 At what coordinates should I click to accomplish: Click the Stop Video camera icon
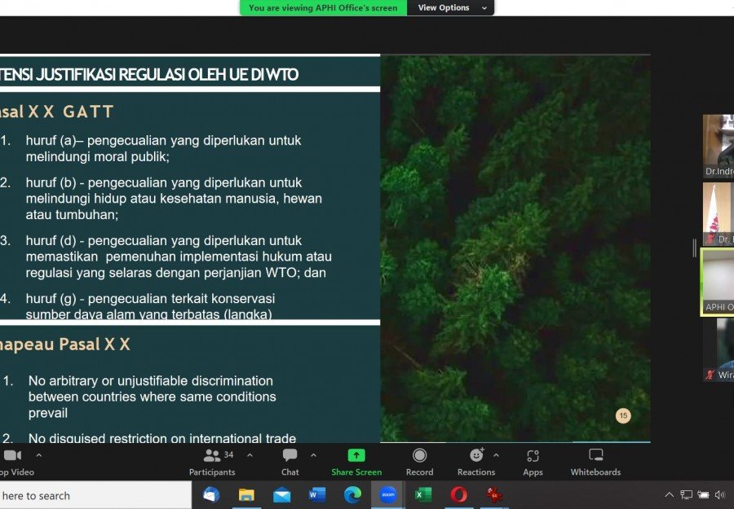[12, 455]
